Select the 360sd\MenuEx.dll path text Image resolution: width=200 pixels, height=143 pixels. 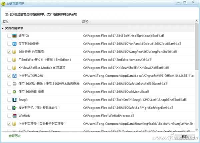[x=116, y=92]
